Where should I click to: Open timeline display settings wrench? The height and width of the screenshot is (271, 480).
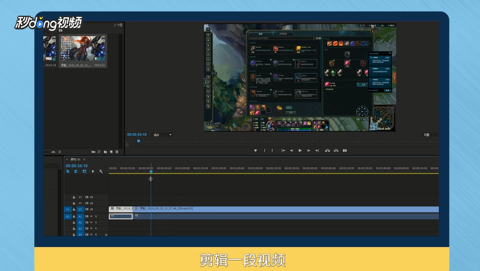[x=101, y=172]
